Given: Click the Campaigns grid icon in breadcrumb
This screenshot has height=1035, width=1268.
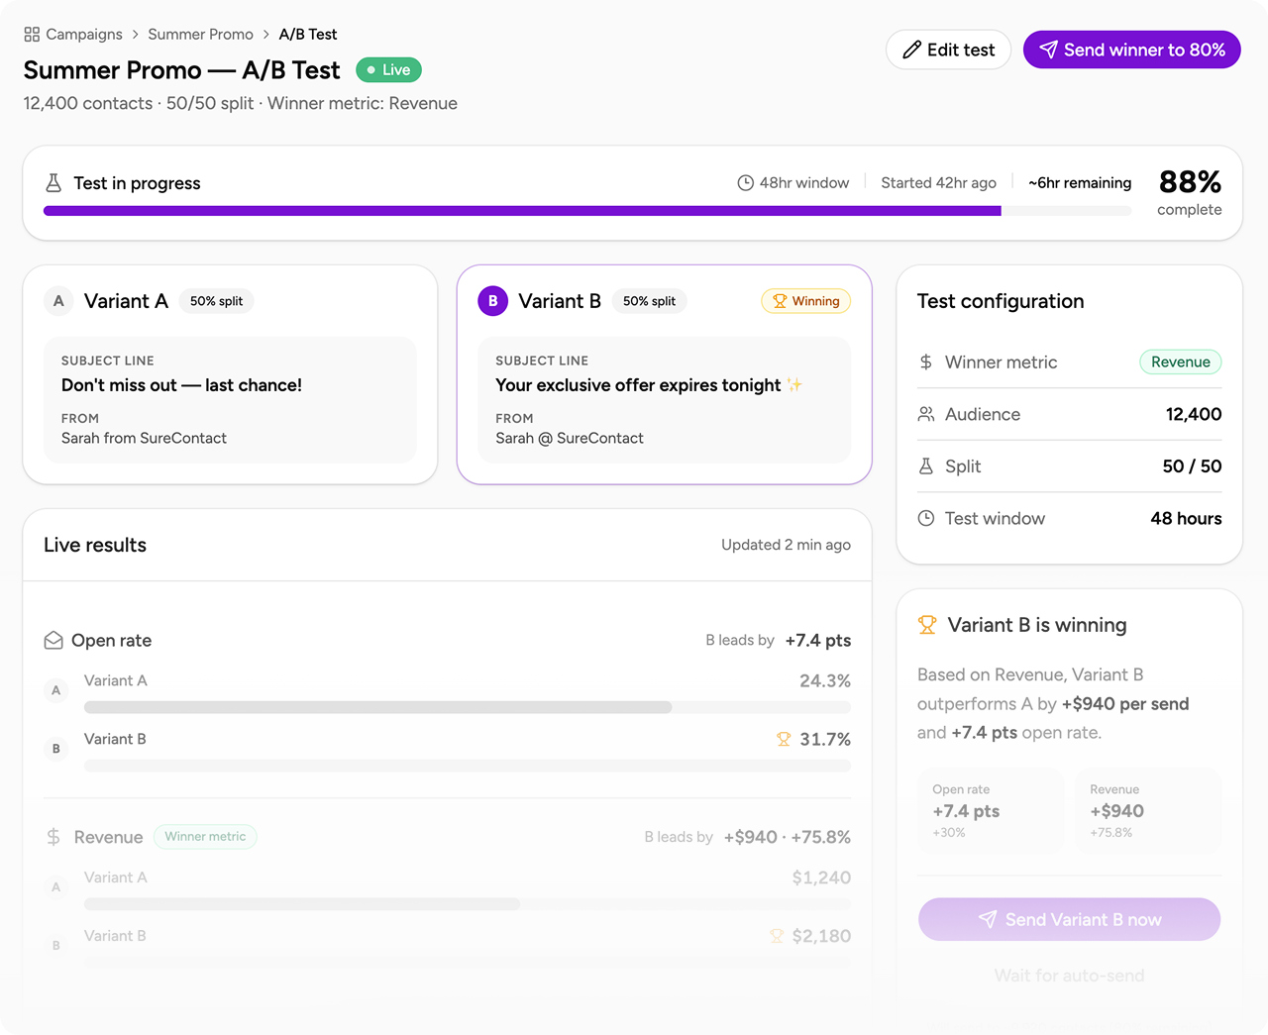Looking at the screenshot, I should tap(32, 35).
